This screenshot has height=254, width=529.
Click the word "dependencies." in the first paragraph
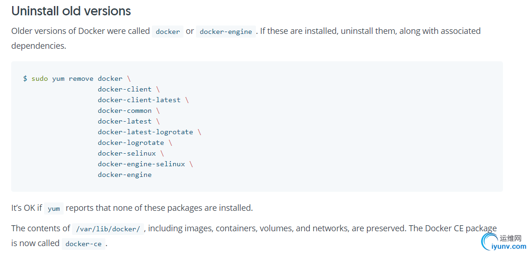tap(39, 46)
